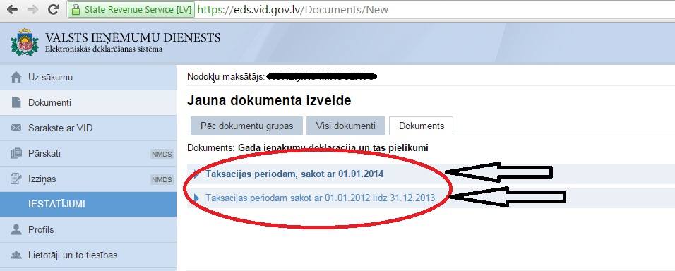Click the home icon beside Uz sākumu

click(x=16, y=78)
